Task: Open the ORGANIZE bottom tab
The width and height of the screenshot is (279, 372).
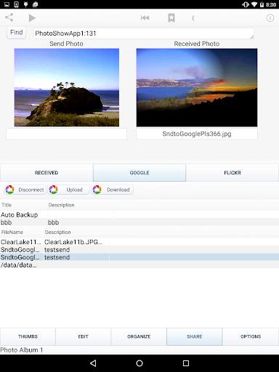Action: [139, 336]
